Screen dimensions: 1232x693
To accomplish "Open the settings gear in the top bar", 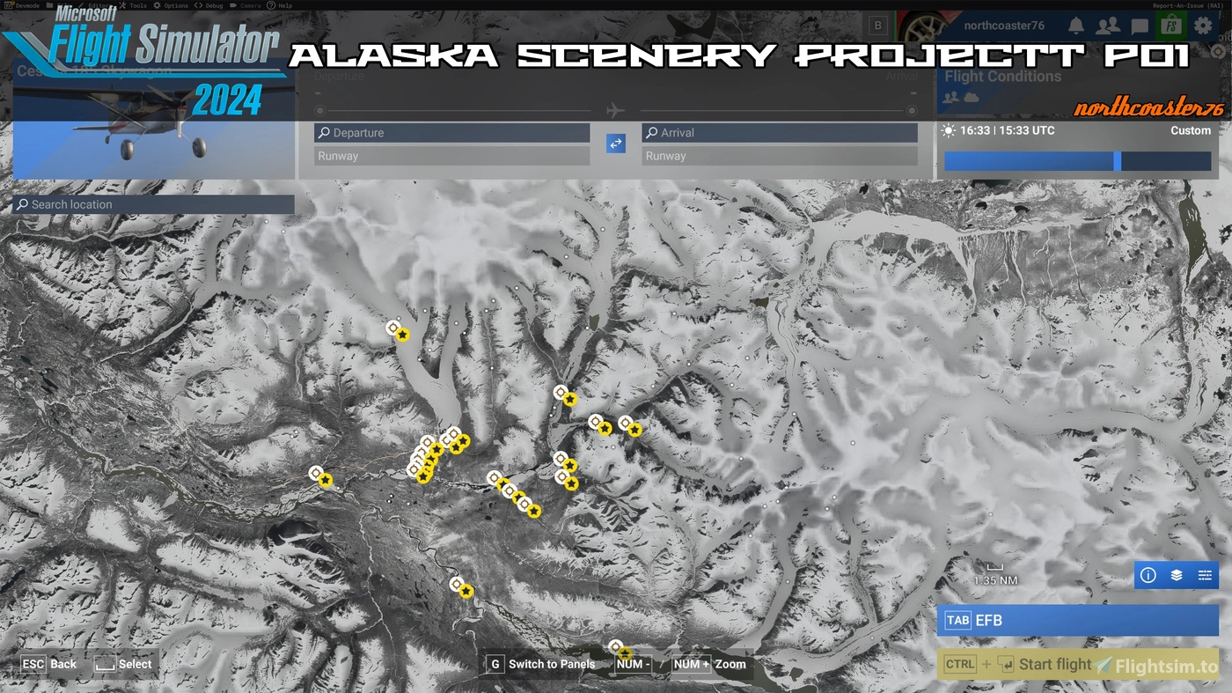I will coord(1203,25).
